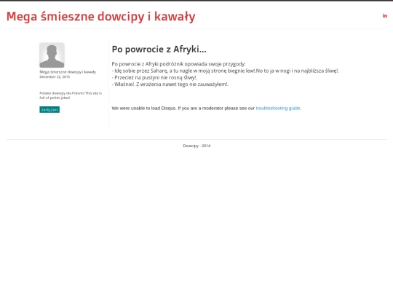Open the 'Mega śmieszne dowcipy i kawały' site title
The image size is (393, 295).
pos(100,17)
